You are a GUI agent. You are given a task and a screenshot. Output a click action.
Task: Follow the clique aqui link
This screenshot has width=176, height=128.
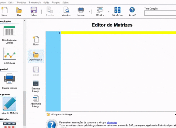pyautogui.click(x=112, y=122)
